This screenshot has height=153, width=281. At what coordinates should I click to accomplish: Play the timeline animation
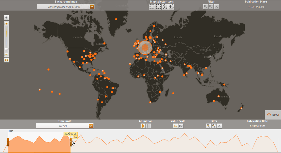143,126
